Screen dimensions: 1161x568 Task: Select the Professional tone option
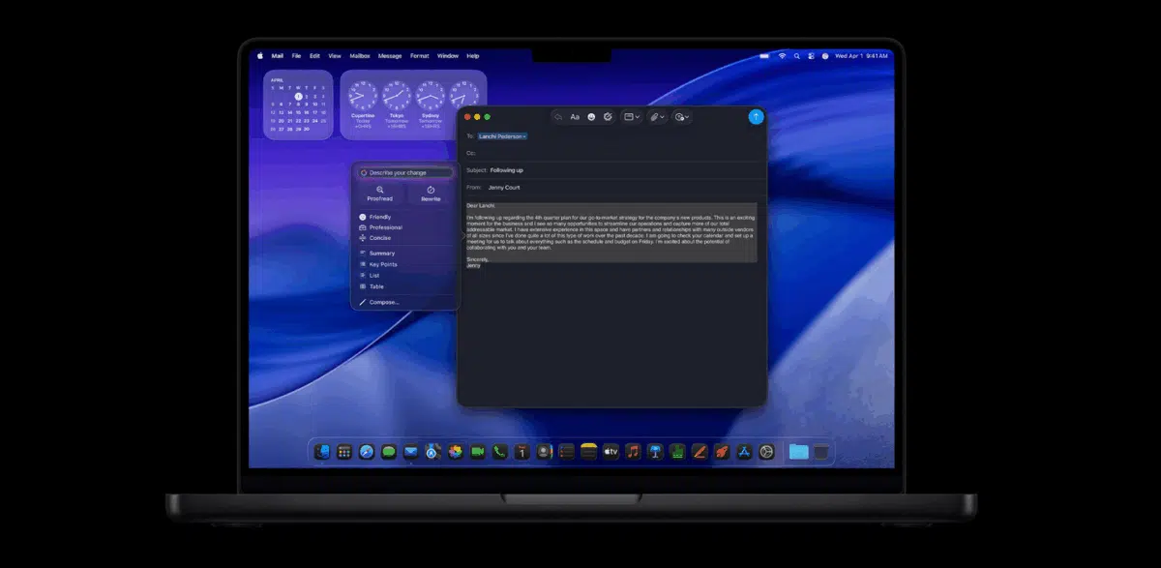coord(384,226)
